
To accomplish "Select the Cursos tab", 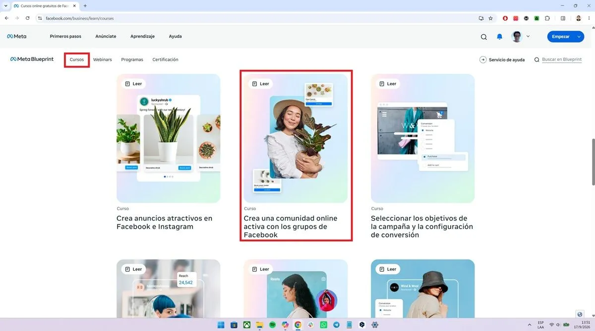I will tap(77, 59).
